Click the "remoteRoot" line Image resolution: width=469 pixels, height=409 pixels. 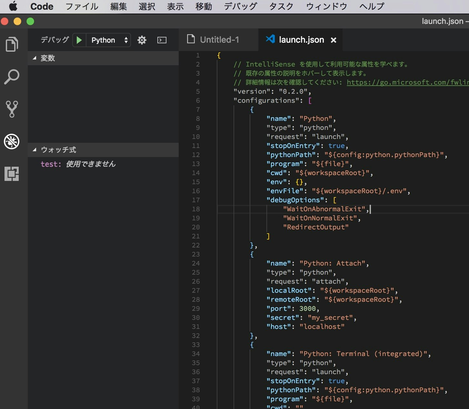[x=334, y=299]
